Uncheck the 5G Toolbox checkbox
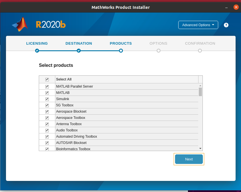 coord(47,106)
